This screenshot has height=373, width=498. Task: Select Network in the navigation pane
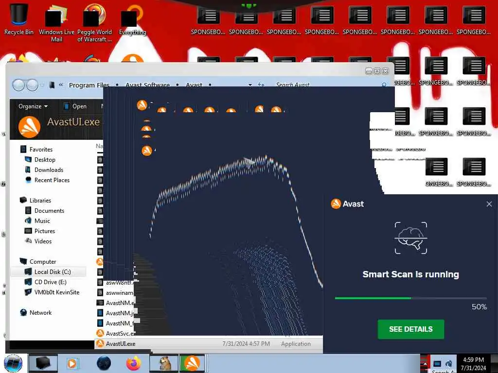click(x=40, y=312)
